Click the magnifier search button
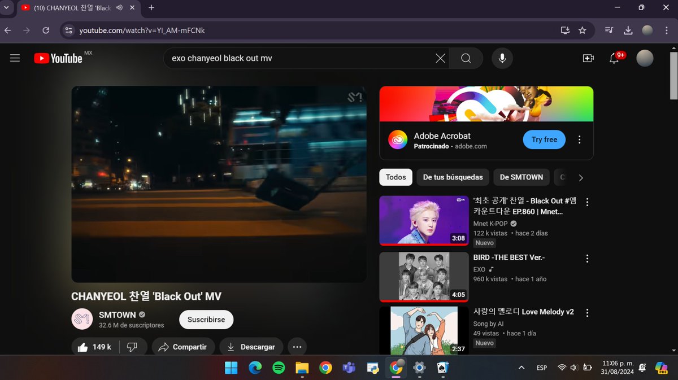 click(466, 58)
